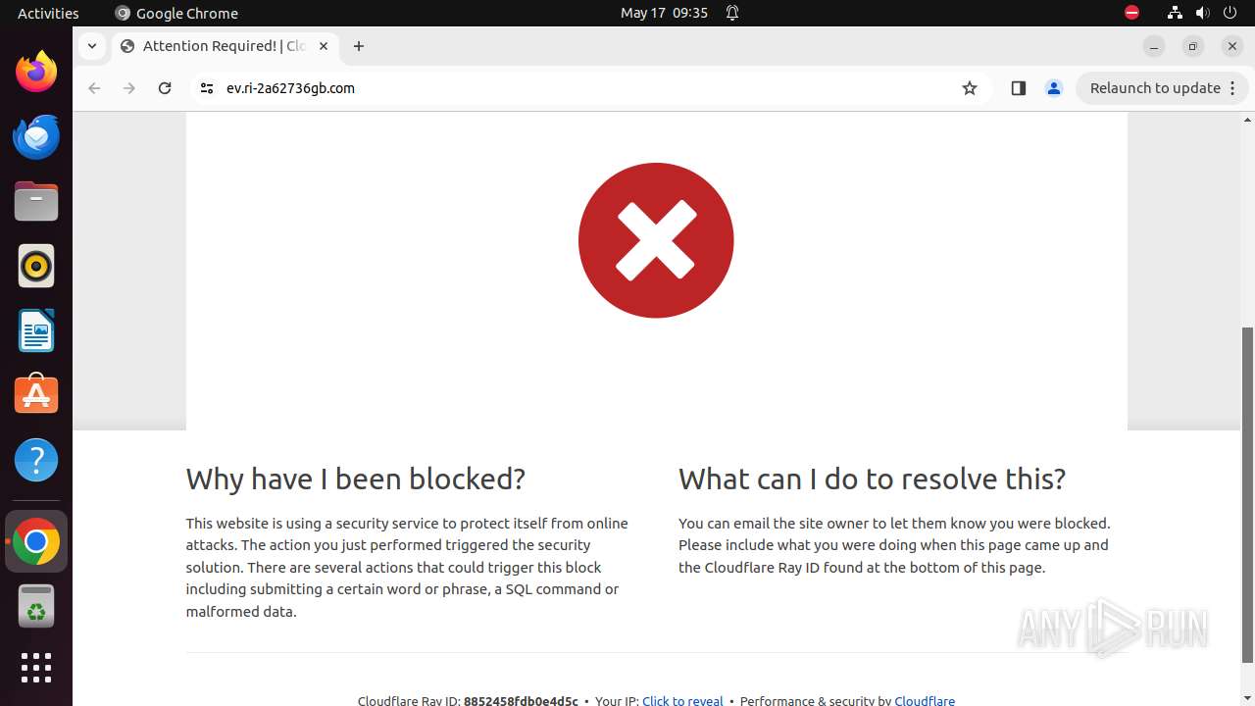Open Firefox from the dock
This screenshot has height=706, width=1255.
click(36, 72)
